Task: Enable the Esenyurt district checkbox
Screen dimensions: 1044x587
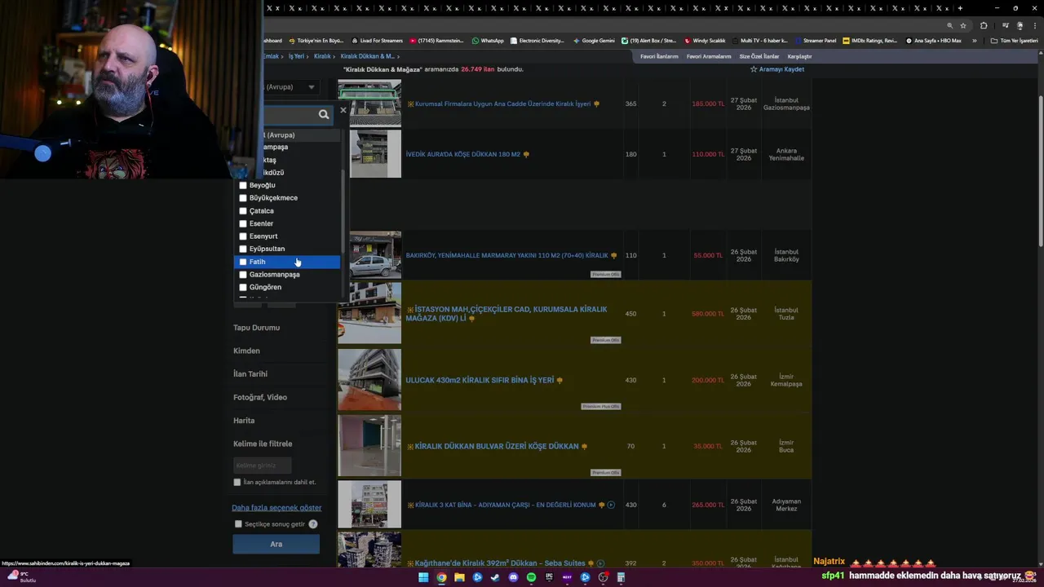Action: tap(243, 236)
